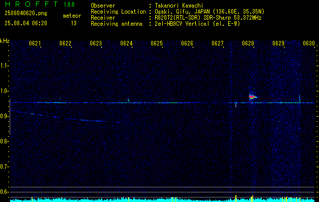Click the 0.7 kHz frequency label

(x=4, y=167)
